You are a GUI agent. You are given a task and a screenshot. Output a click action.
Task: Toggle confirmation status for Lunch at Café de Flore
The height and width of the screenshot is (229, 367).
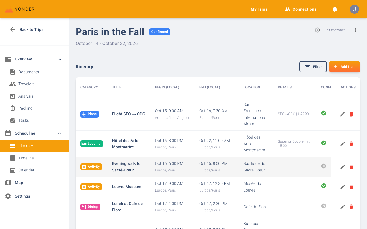323,206
